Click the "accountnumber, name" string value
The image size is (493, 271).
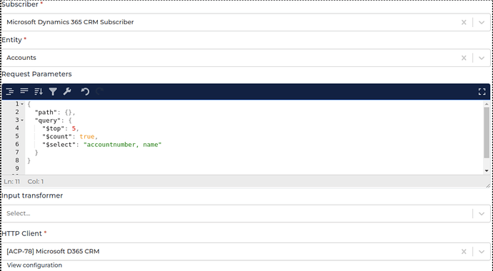point(122,145)
